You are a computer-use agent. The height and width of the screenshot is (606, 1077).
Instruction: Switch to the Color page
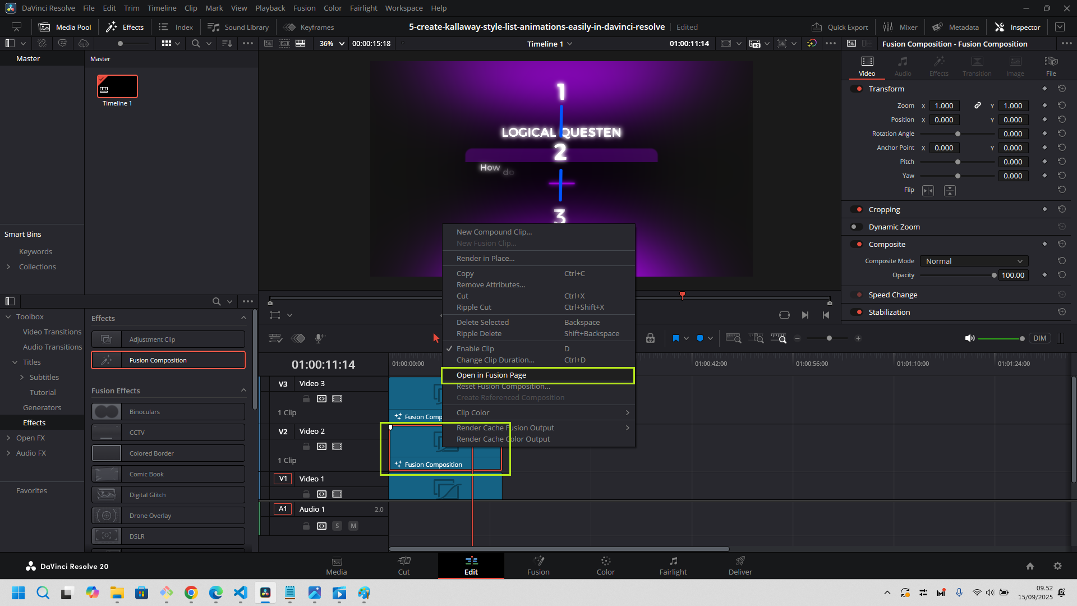[605, 565]
